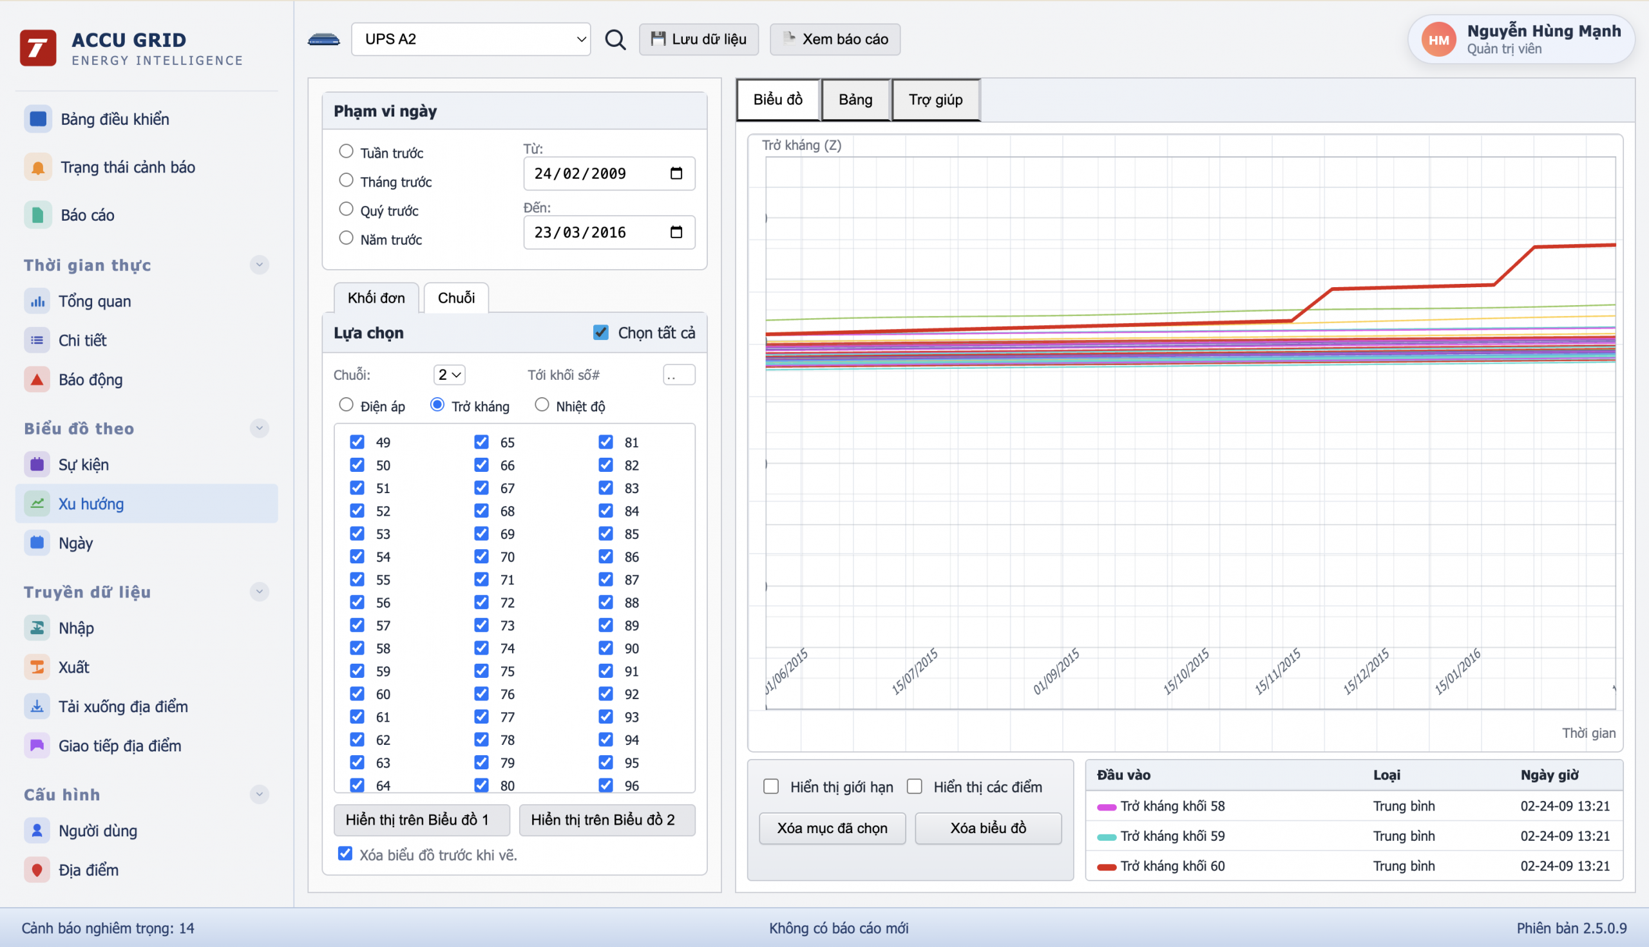Collapse the Thời gian thực section
The height and width of the screenshot is (947, 1649).
pyautogui.click(x=259, y=265)
